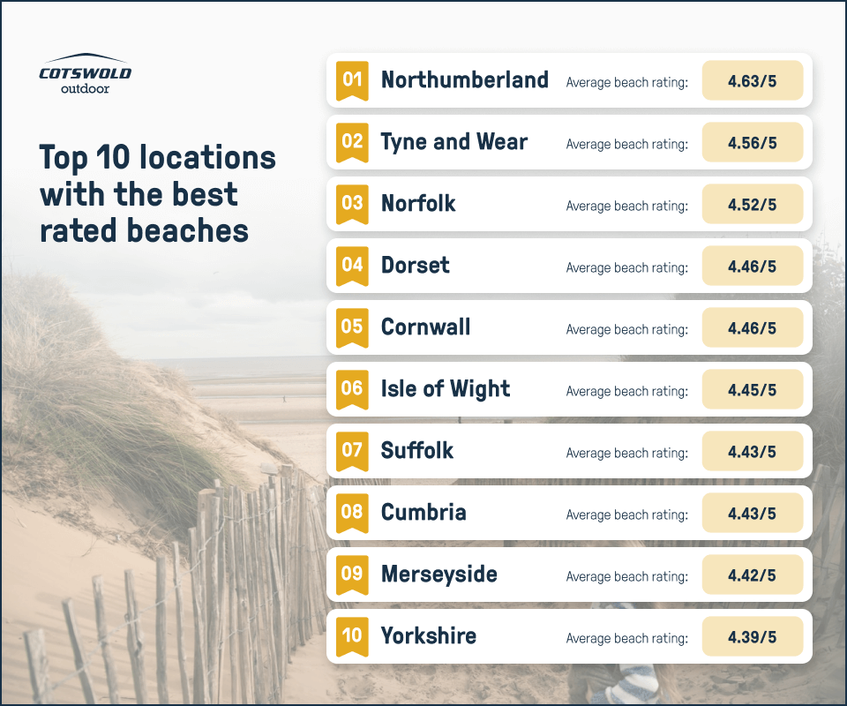Click the 4.45/5 rating box

(753, 389)
